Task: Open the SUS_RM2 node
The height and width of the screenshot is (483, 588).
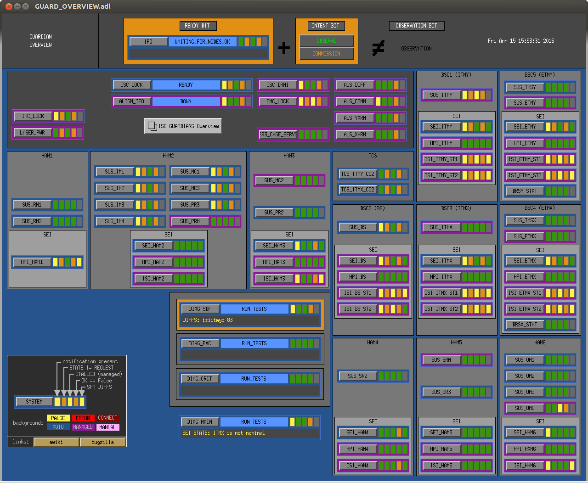Action: [32, 221]
